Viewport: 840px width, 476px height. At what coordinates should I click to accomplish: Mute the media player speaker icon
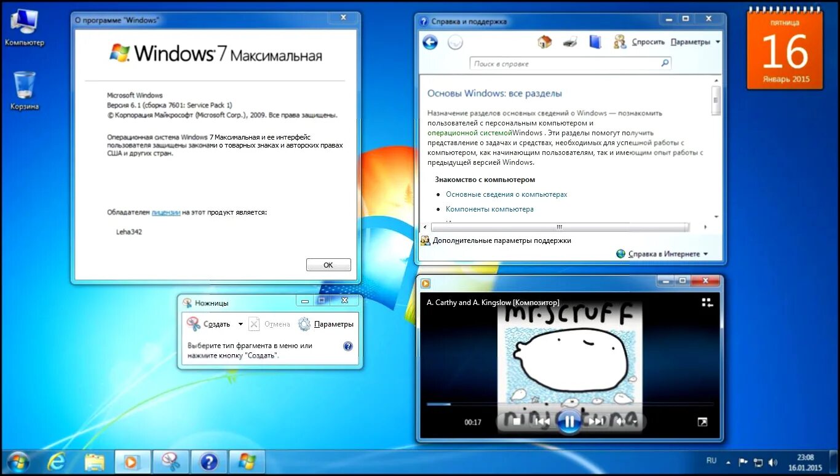click(620, 421)
